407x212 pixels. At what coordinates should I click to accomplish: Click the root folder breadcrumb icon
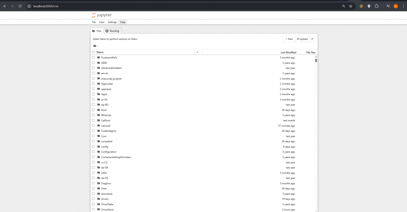(x=95, y=46)
